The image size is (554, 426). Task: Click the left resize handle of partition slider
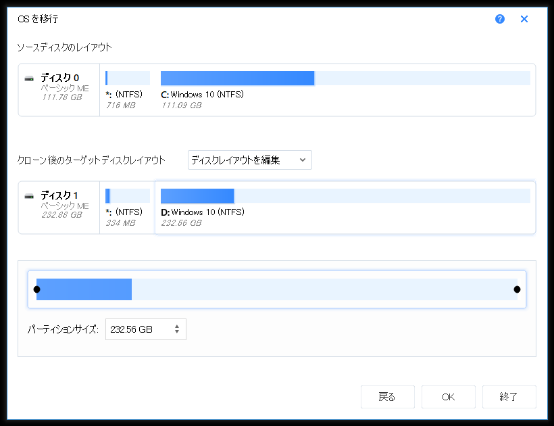click(x=36, y=289)
